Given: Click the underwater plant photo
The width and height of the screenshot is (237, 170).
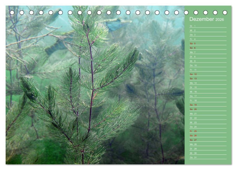Looking at the screenshot, I should coord(95,85).
